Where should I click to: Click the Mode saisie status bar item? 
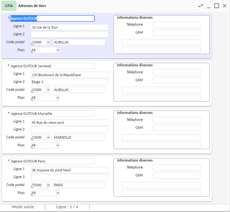[x=23, y=207]
